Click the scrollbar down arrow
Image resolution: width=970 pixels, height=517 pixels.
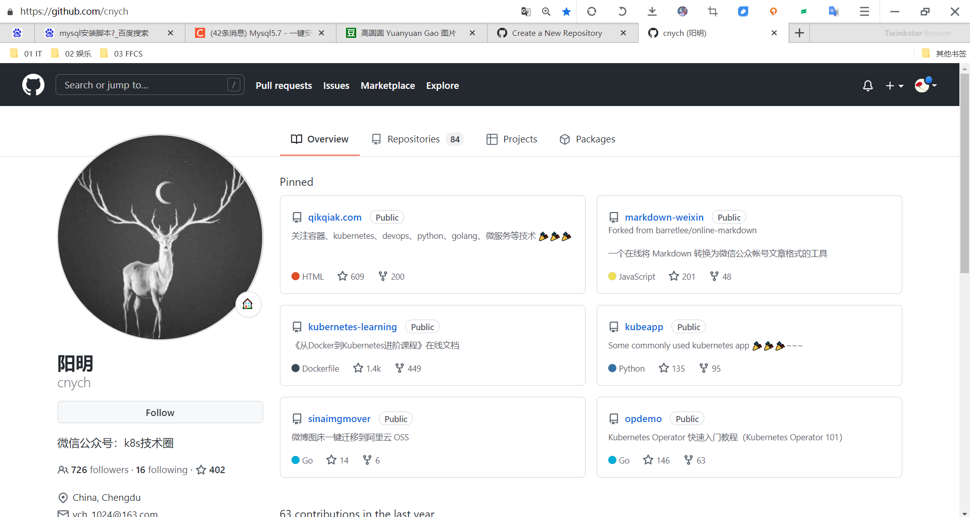coord(964,513)
